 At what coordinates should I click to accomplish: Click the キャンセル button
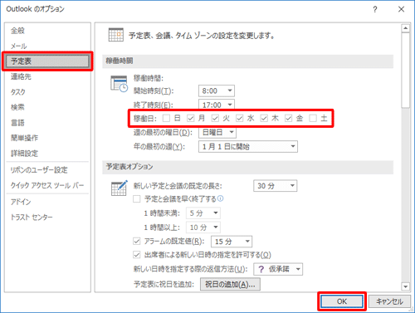pos(389,301)
